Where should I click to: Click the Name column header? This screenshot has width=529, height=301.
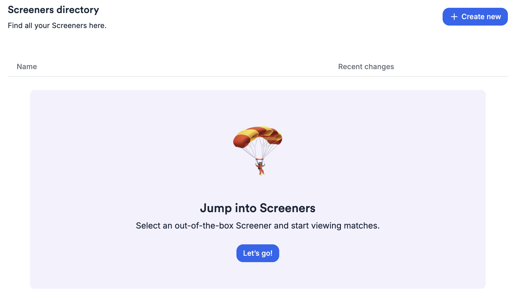(27, 67)
